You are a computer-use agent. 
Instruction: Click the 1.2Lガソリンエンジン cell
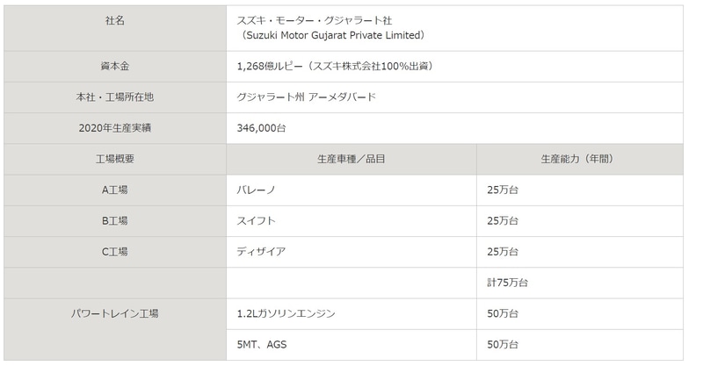[x=286, y=313]
